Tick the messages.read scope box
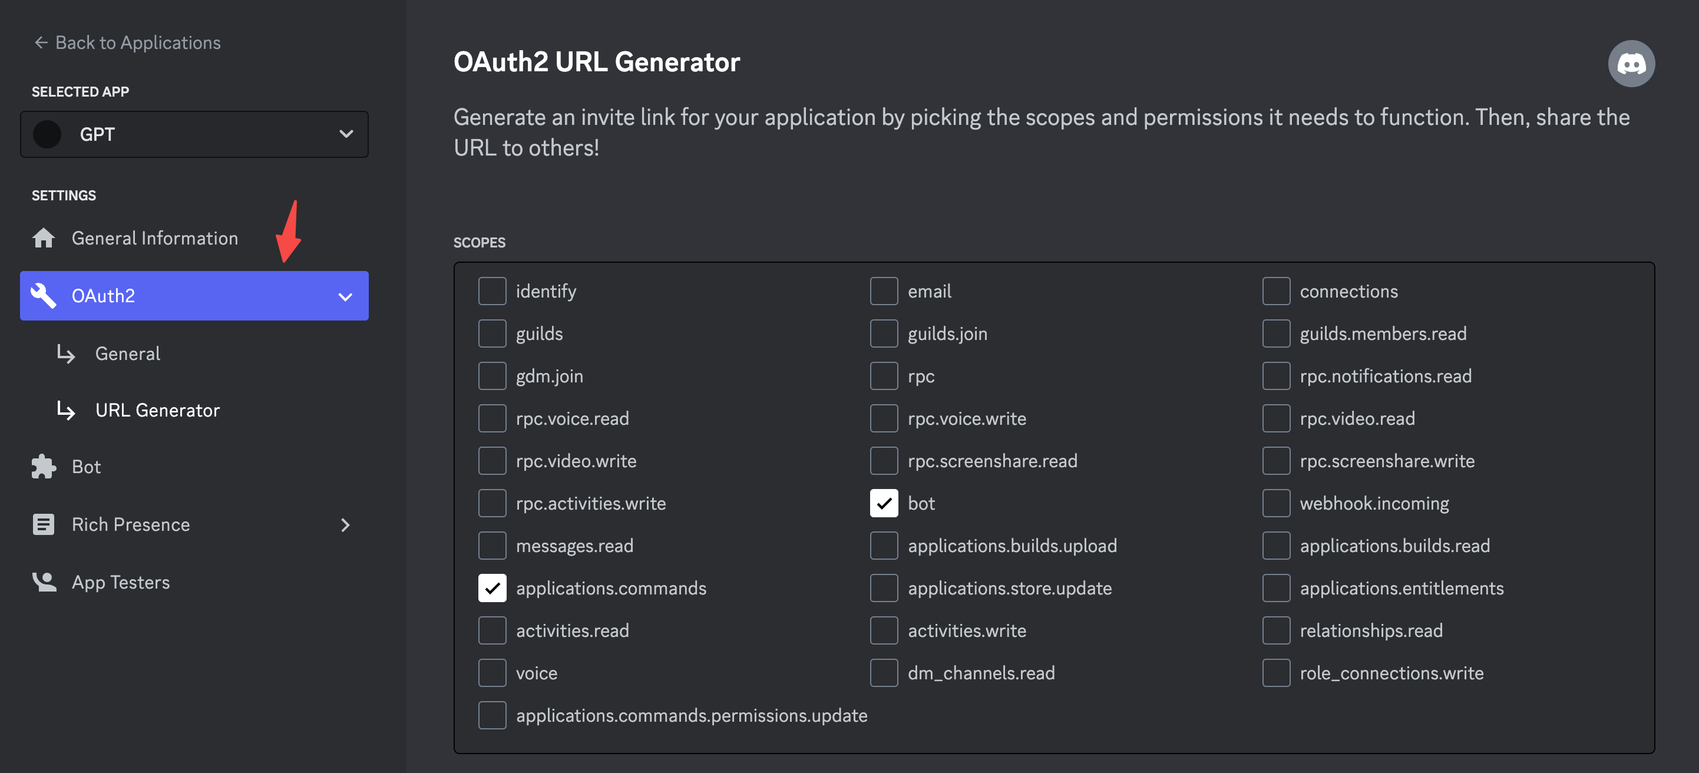This screenshot has width=1699, height=773. coord(492,546)
